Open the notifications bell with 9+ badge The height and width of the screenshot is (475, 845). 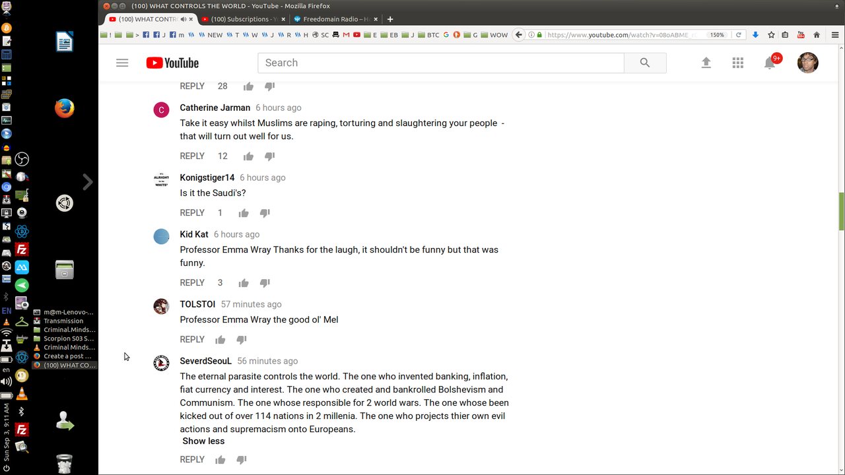[770, 63]
